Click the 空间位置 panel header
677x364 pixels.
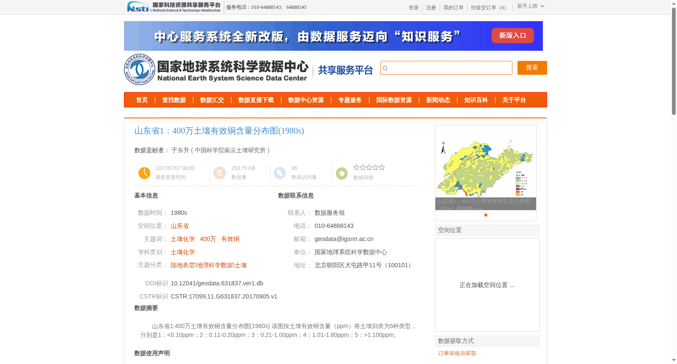pos(487,230)
